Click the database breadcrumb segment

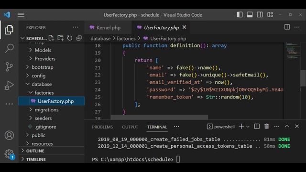click(100, 39)
